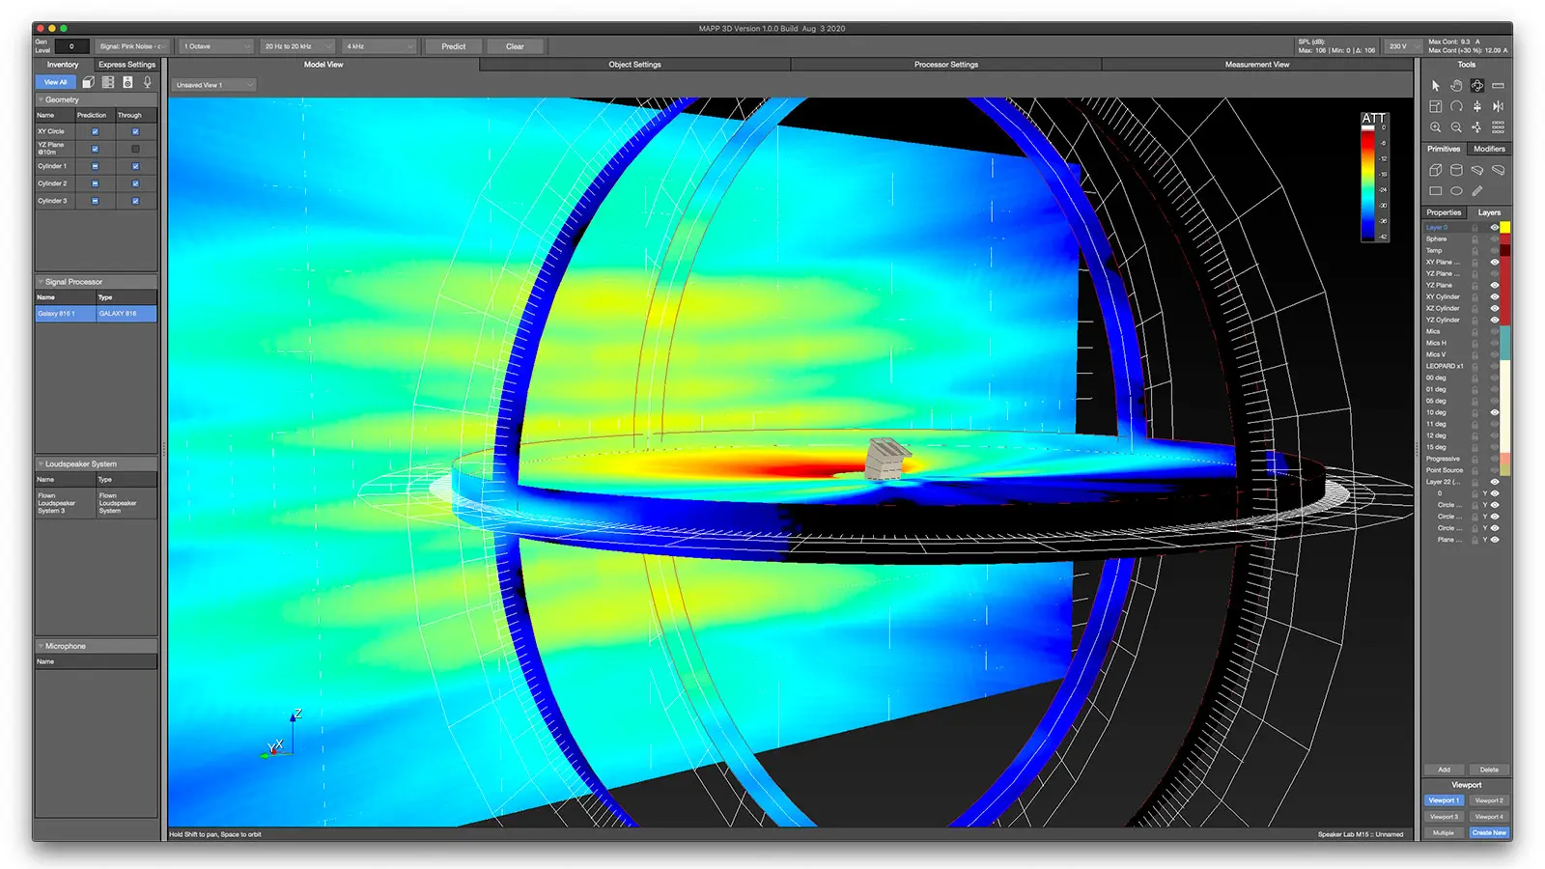Open the 4 kHz frequency dropdown
1545x869 pixels.
378,45
